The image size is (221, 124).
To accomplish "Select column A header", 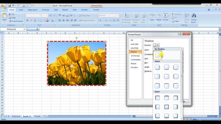I will click(9, 33).
